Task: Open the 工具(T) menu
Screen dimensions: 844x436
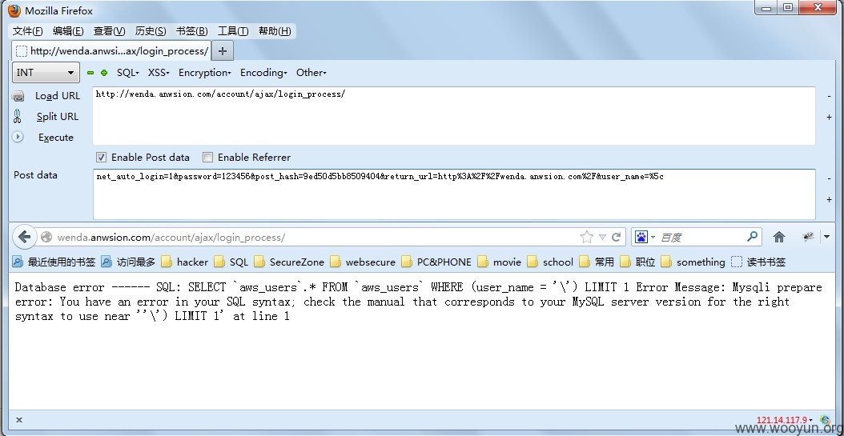Action: coord(233,31)
